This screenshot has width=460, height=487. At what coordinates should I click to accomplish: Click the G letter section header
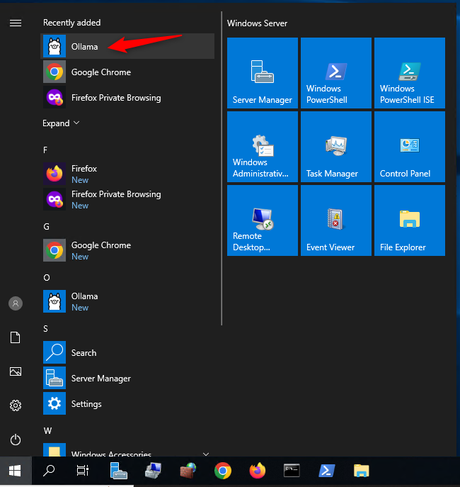(x=46, y=227)
